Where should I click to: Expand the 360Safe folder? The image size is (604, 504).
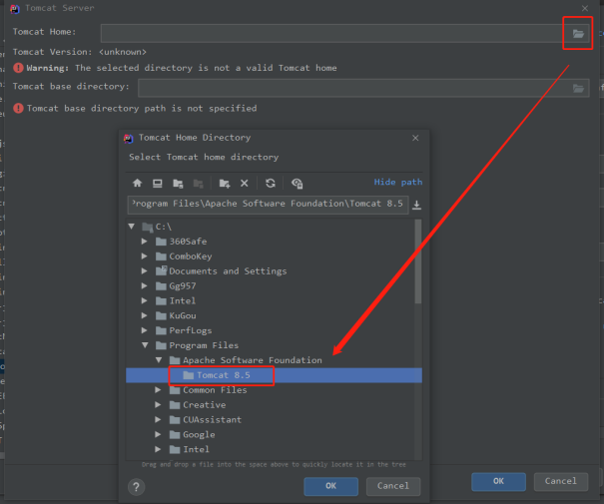click(145, 242)
